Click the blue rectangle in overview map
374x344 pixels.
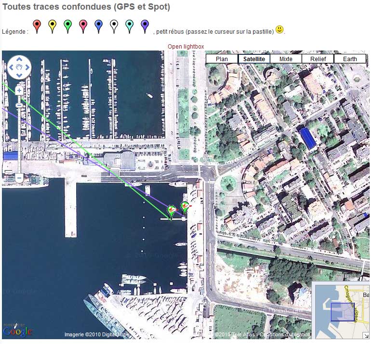point(342,312)
